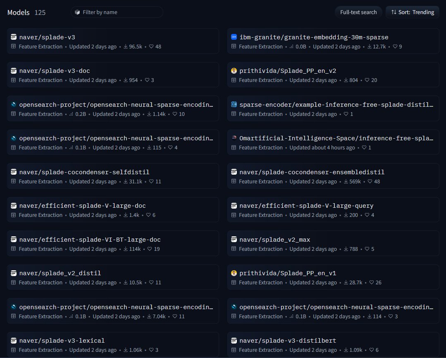Click opensearch avatar on 0.2B model card

(x=14, y=105)
